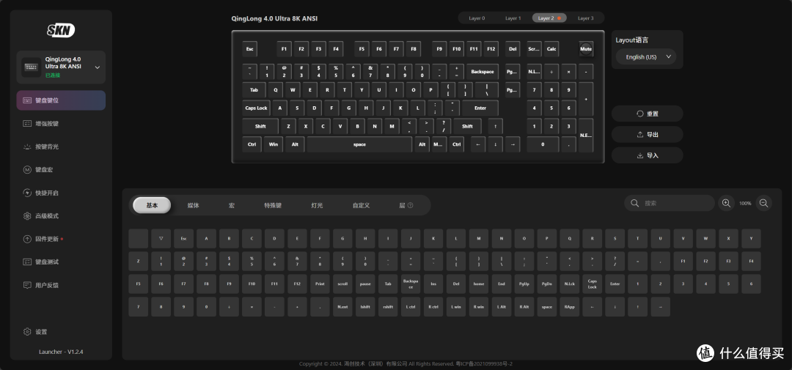Select the 基本 basic keys tab
The width and height of the screenshot is (792, 370).
pyautogui.click(x=152, y=205)
